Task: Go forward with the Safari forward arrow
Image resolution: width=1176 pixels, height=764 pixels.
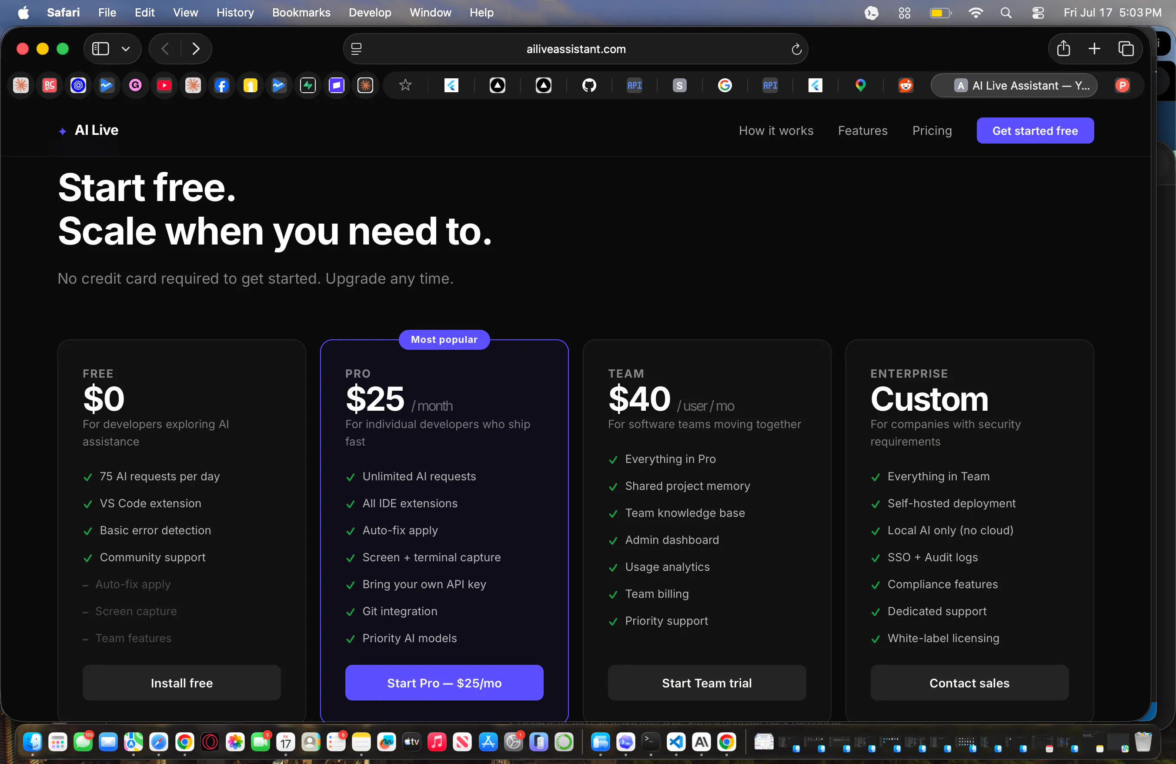Action: point(196,48)
